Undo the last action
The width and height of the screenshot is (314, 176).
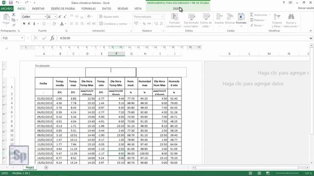click(18, 2)
